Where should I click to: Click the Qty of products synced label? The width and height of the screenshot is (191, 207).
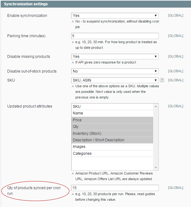34,191
